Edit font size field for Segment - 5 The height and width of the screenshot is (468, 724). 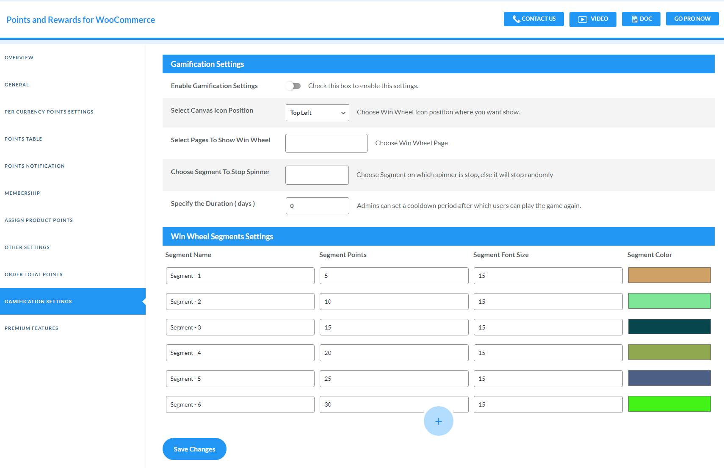click(548, 379)
